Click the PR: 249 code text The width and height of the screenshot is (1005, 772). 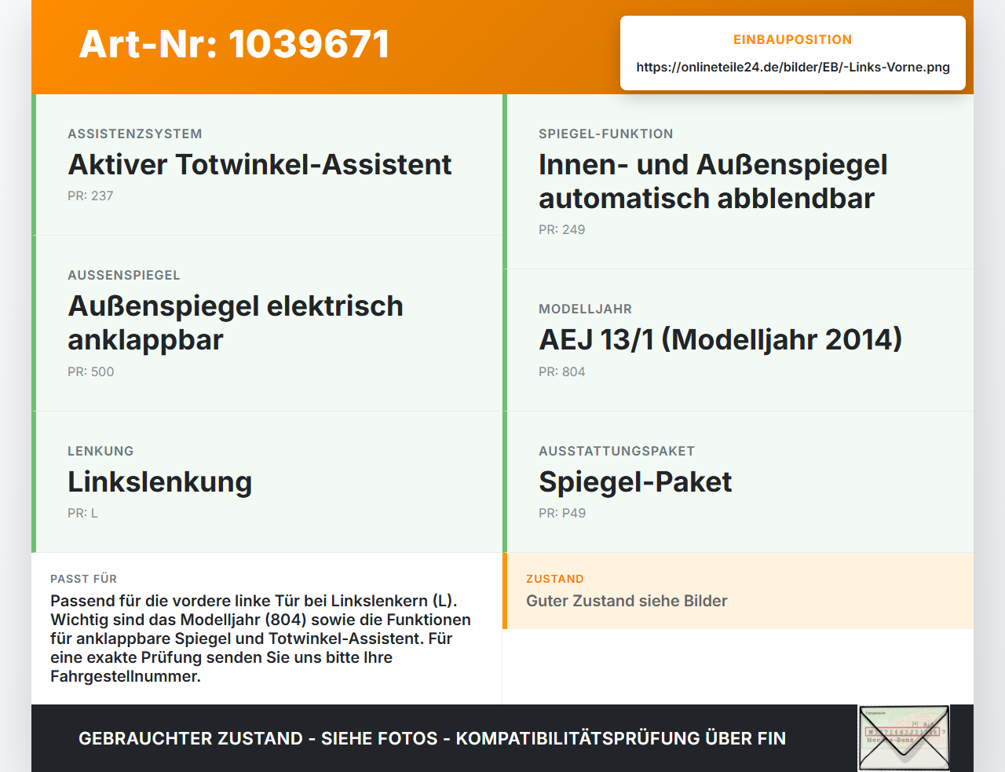click(x=562, y=230)
